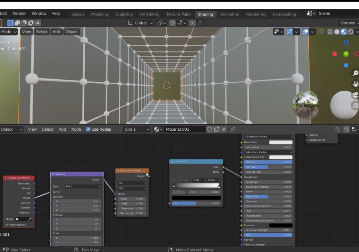Image resolution: width=359 pixels, height=252 pixels.
Task: Toggle proportional editing button
Action: pos(192,23)
